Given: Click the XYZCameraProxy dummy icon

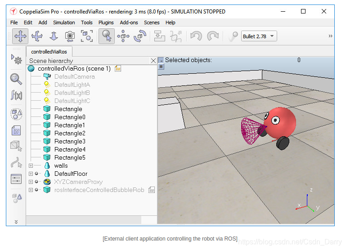Looking at the screenshot, I should click(47, 182).
